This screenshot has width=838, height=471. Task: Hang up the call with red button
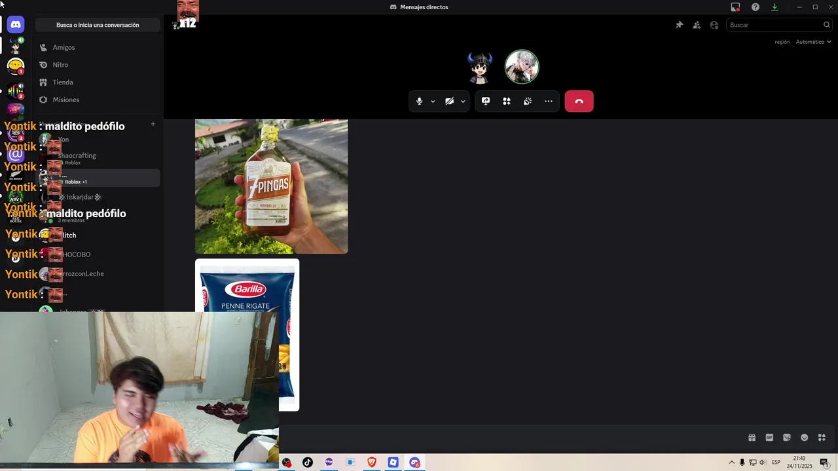[x=579, y=101]
